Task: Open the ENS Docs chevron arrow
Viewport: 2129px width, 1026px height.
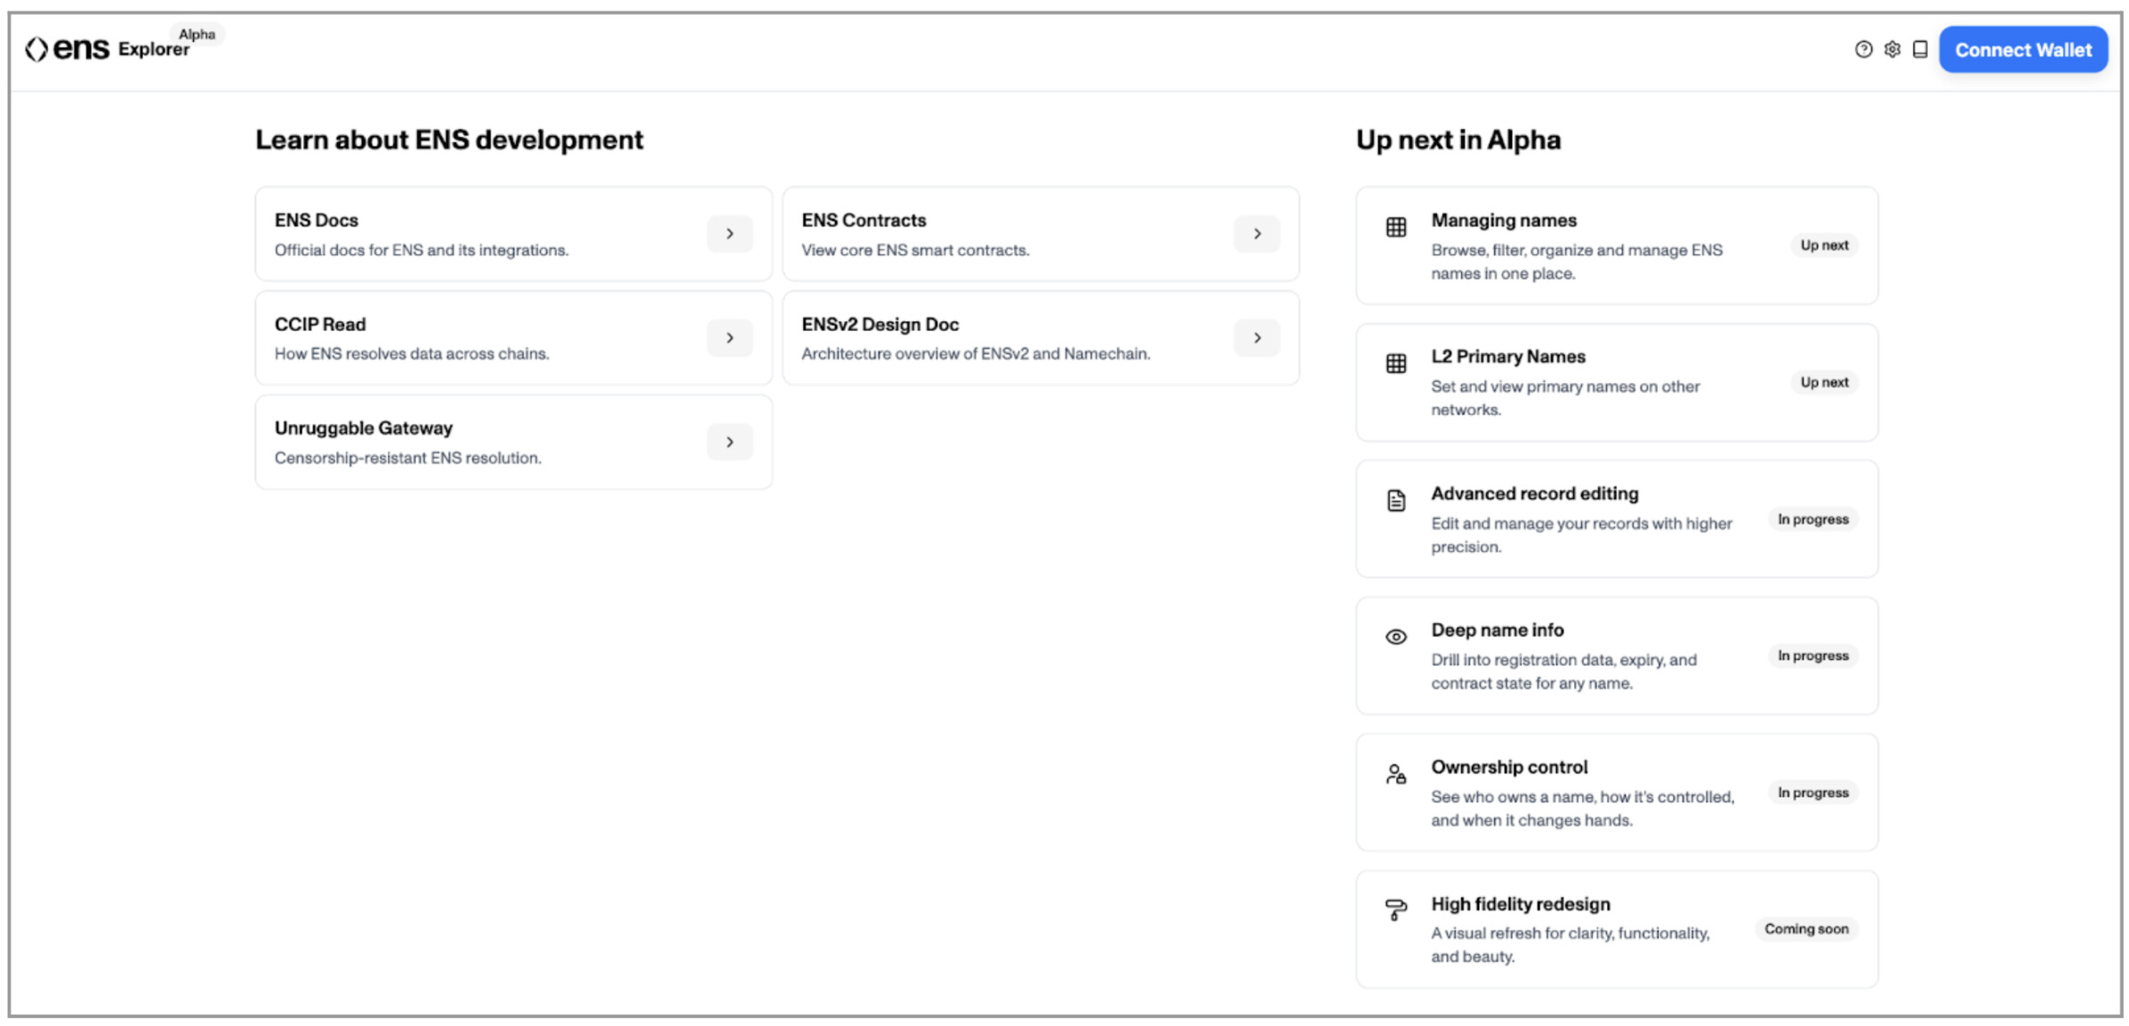Action: [729, 234]
